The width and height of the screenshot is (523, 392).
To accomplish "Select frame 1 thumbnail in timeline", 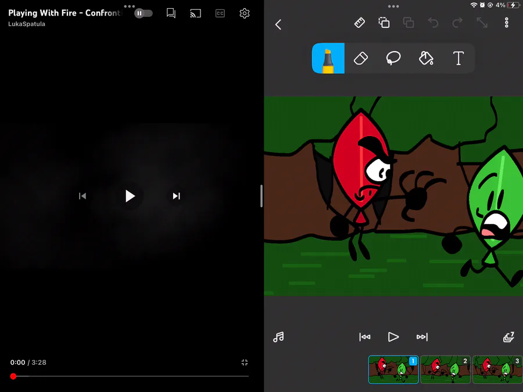I will (393, 369).
